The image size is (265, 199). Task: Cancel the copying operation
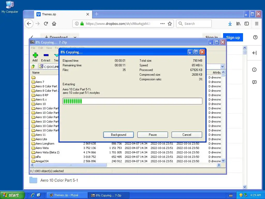coord(187,135)
